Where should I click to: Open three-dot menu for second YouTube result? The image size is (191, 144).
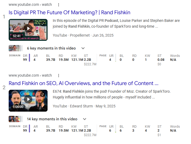point(59,76)
